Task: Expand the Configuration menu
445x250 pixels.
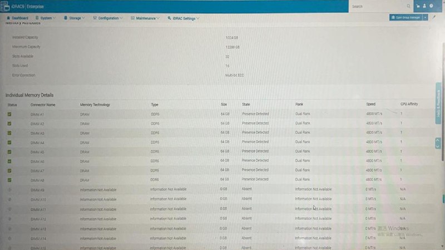Action: [108, 18]
